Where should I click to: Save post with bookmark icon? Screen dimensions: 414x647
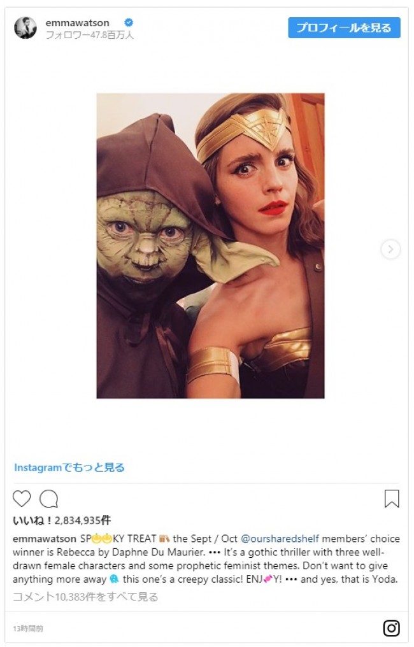[392, 499]
